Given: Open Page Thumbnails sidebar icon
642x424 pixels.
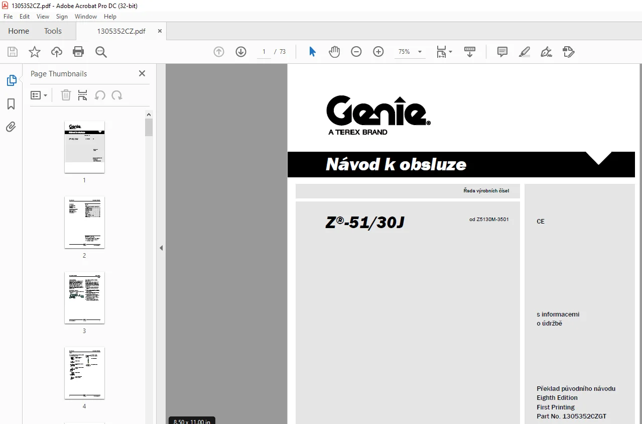Looking at the screenshot, I should (x=11, y=80).
